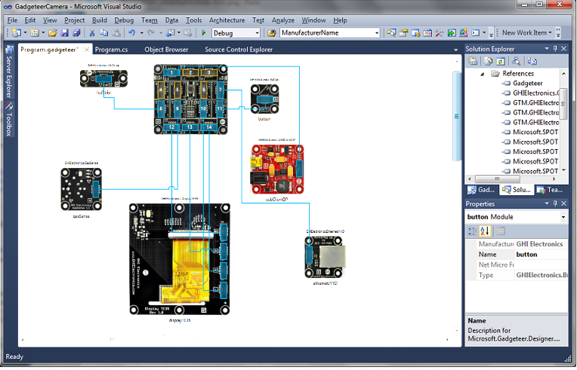Click the Properties icon in Solution Explorer toolbar
577x370 pixels.
click(x=473, y=61)
